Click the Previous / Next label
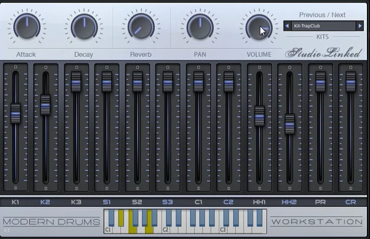The image size is (370, 239). [x=322, y=15]
